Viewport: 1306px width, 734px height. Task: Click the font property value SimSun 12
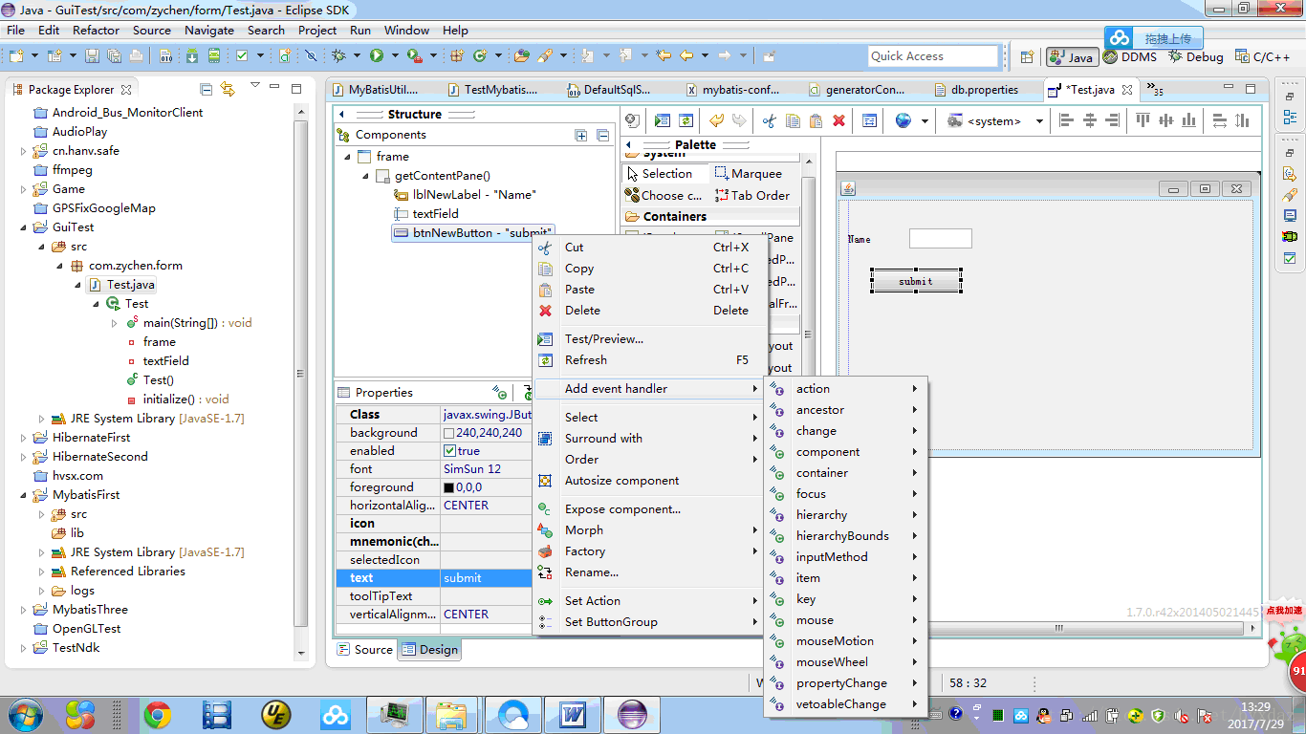coord(486,469)
